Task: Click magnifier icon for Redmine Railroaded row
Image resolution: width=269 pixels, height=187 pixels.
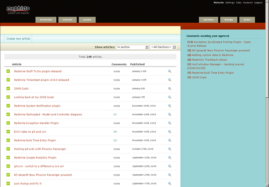Action: click(x=170, y=115)
